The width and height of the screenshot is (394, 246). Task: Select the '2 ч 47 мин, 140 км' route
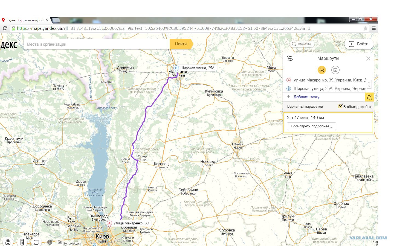point(328,122)
